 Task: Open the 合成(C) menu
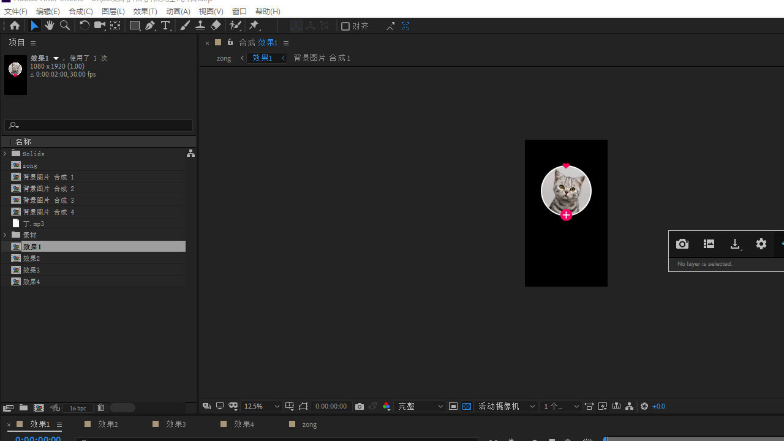(81, 12)
